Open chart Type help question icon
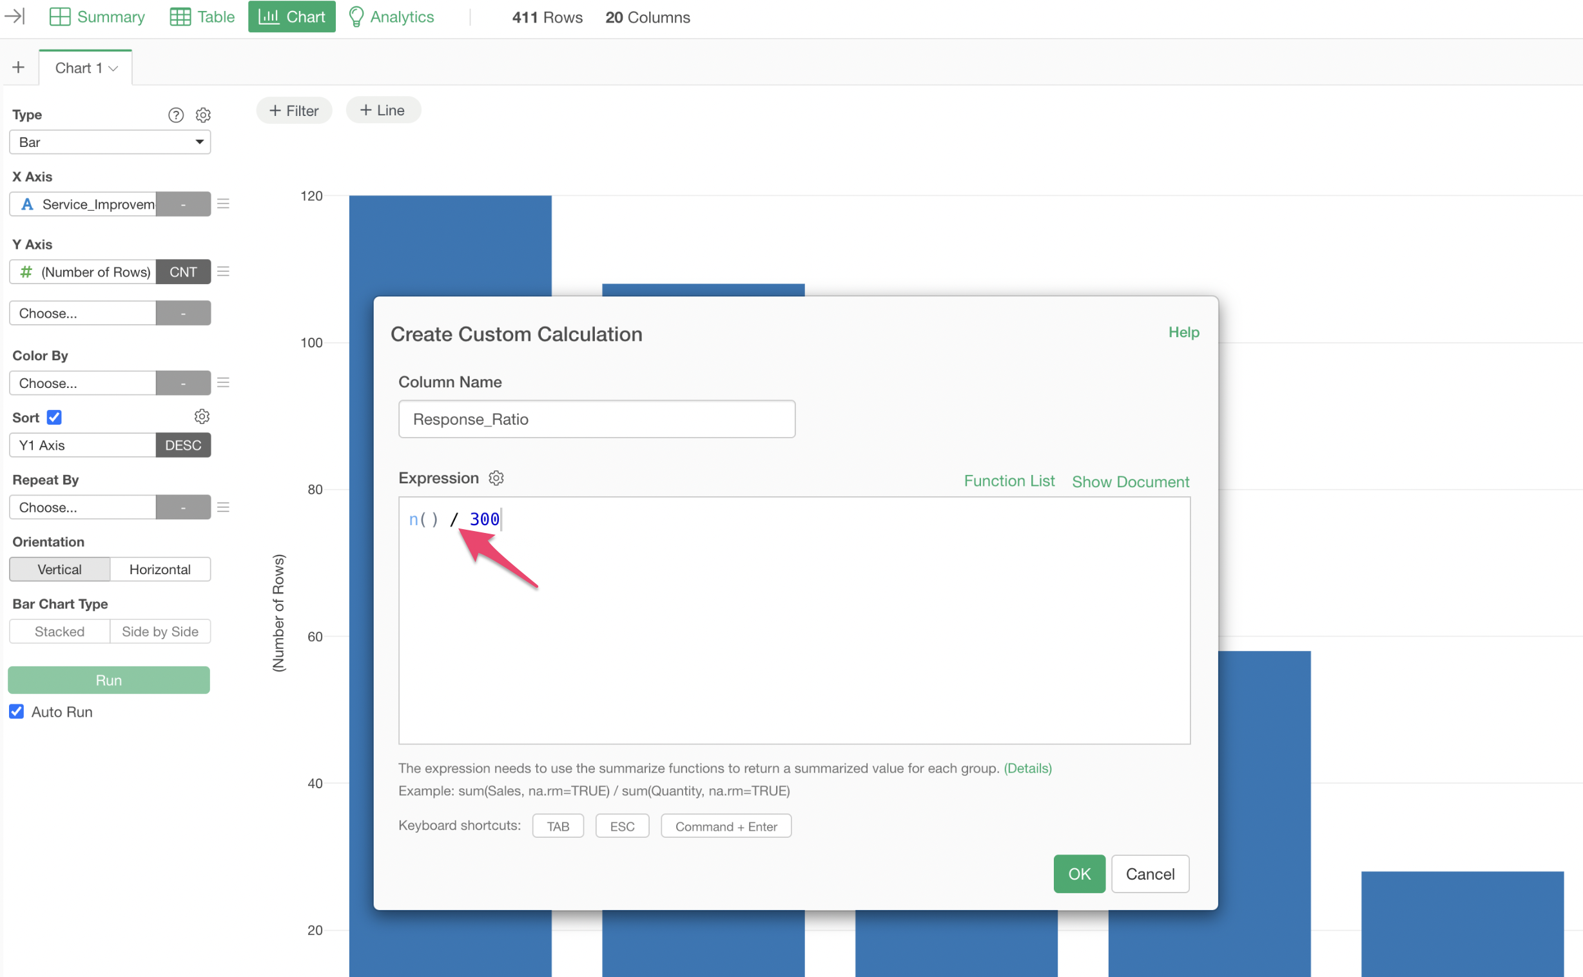Viewport: 1583px width, 977px height. point(176,115)
